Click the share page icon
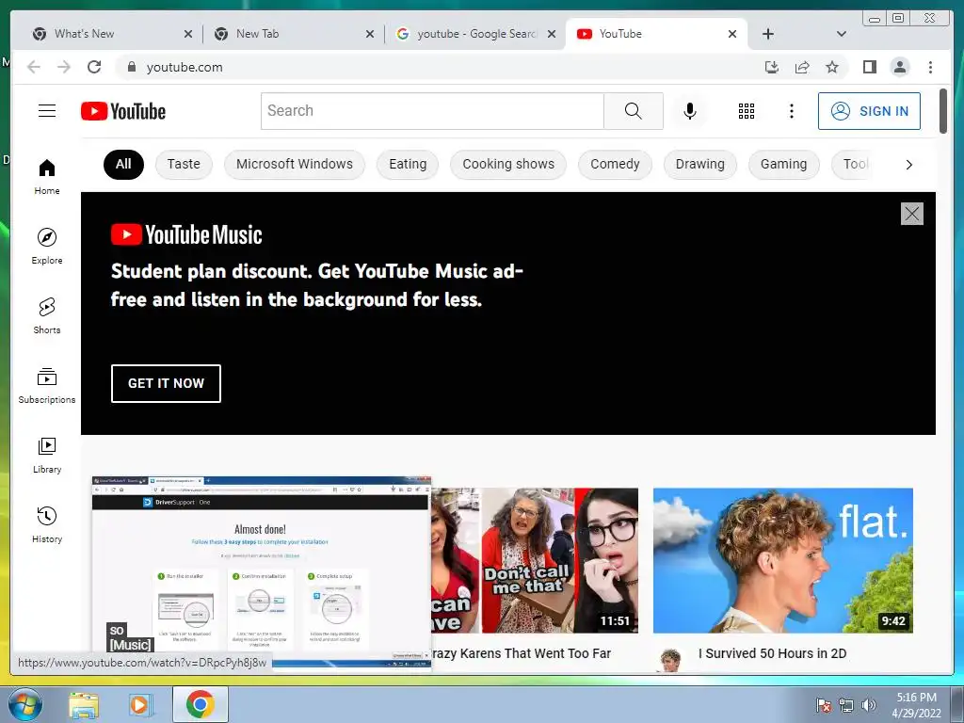 [802, 67]
